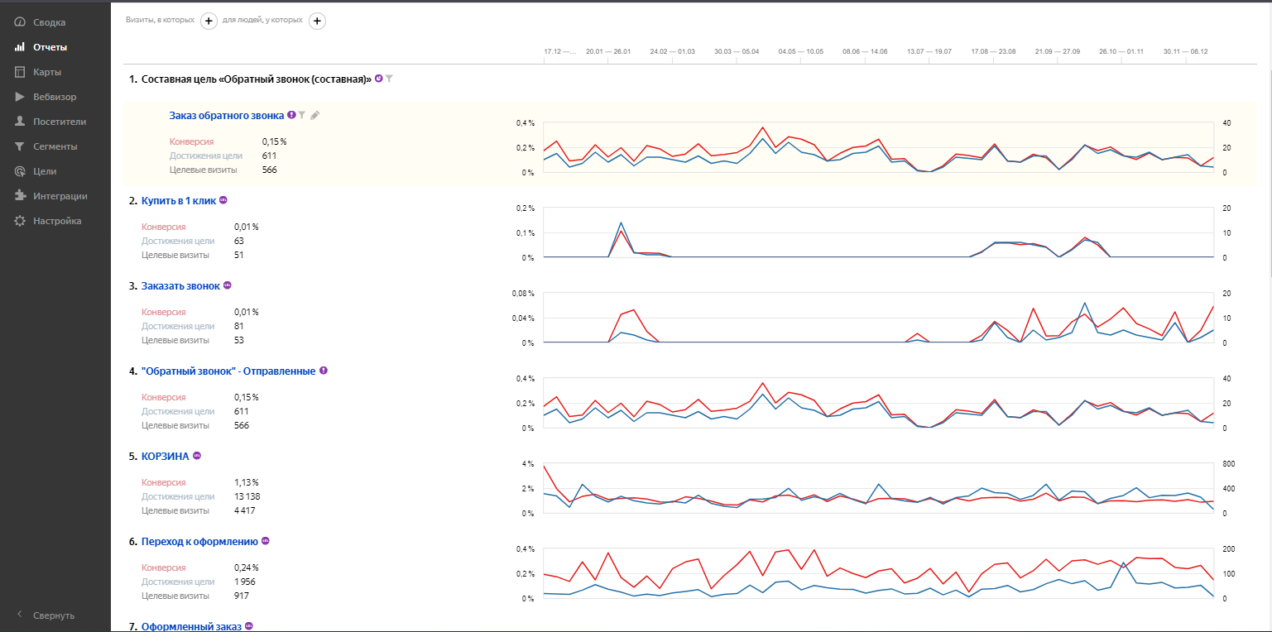The width and height of the screenshot is (1272, 632).
Task: Click the line chart for «Переход к оформлению»
Action: coord(878,573)
